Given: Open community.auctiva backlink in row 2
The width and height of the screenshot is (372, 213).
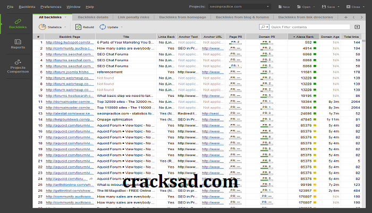Looking at the screenshot, I should [x=70, y=48].
